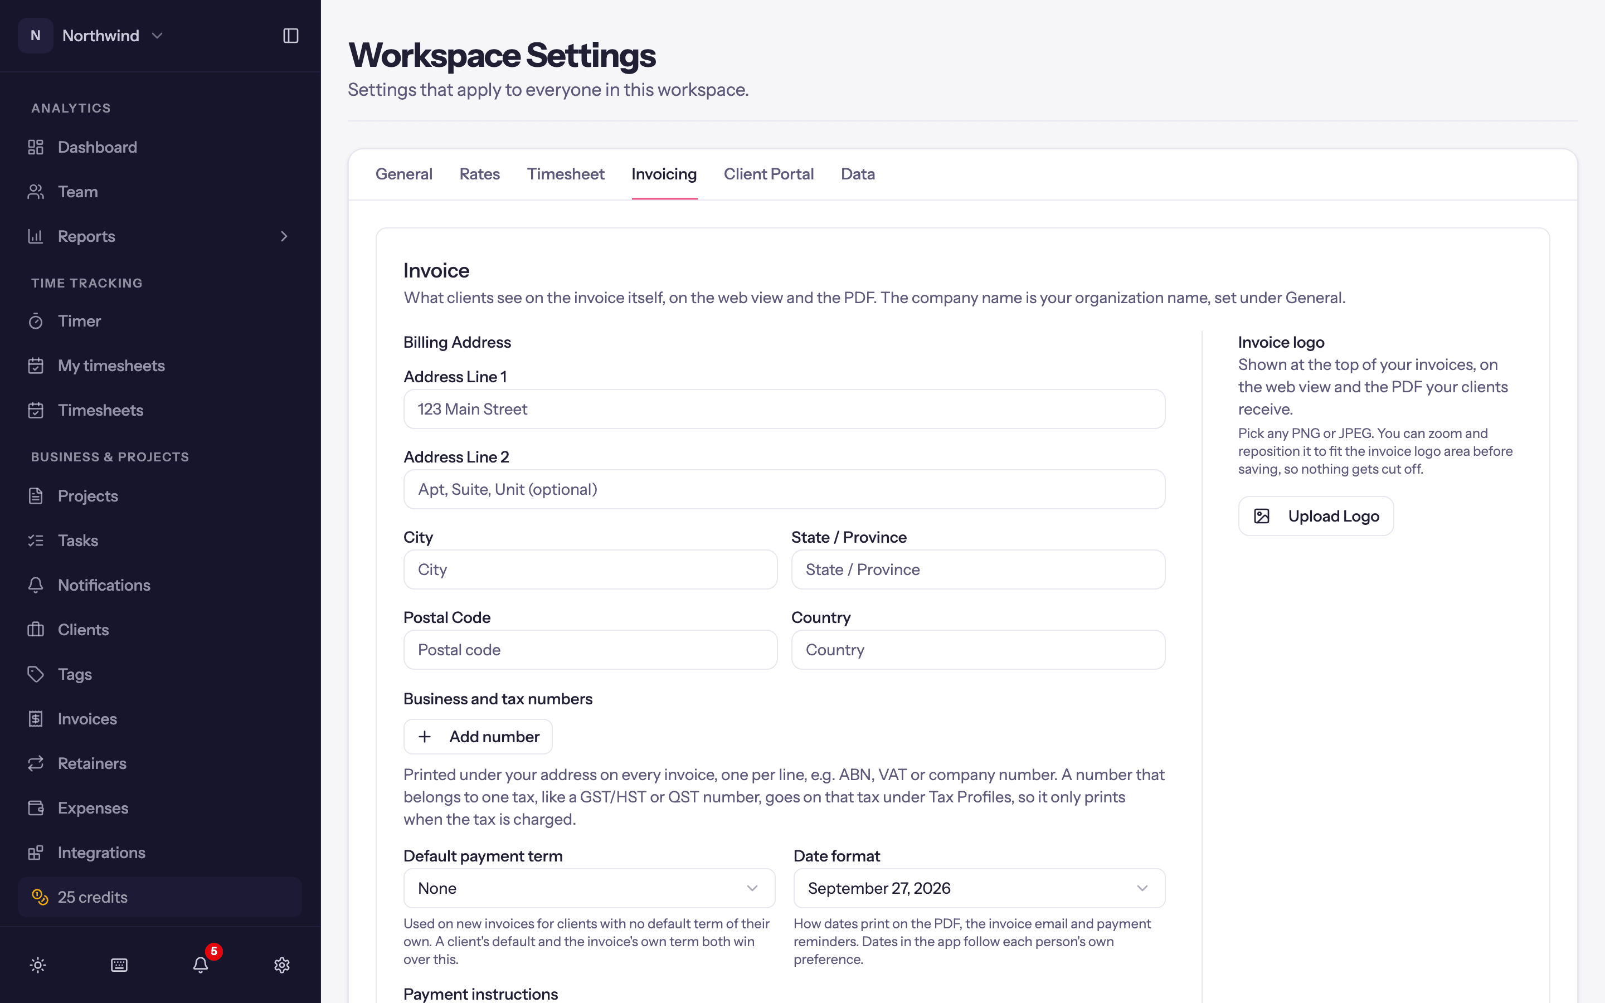Open 25 credits item

[160, 897]
